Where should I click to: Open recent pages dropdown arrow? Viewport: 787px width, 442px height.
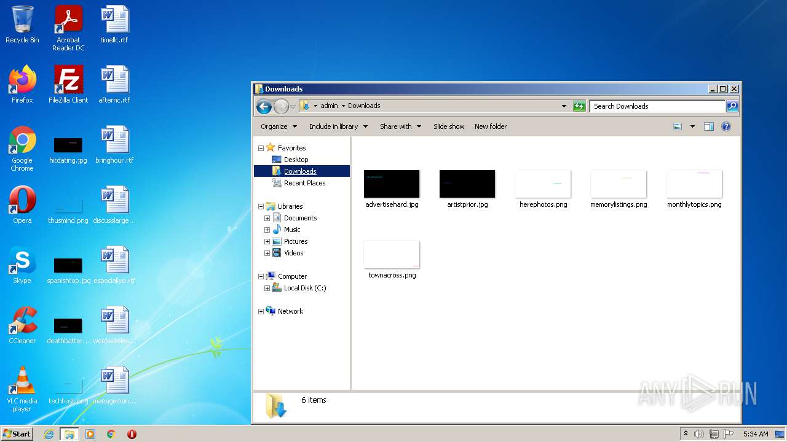click(x=293, y=106)
